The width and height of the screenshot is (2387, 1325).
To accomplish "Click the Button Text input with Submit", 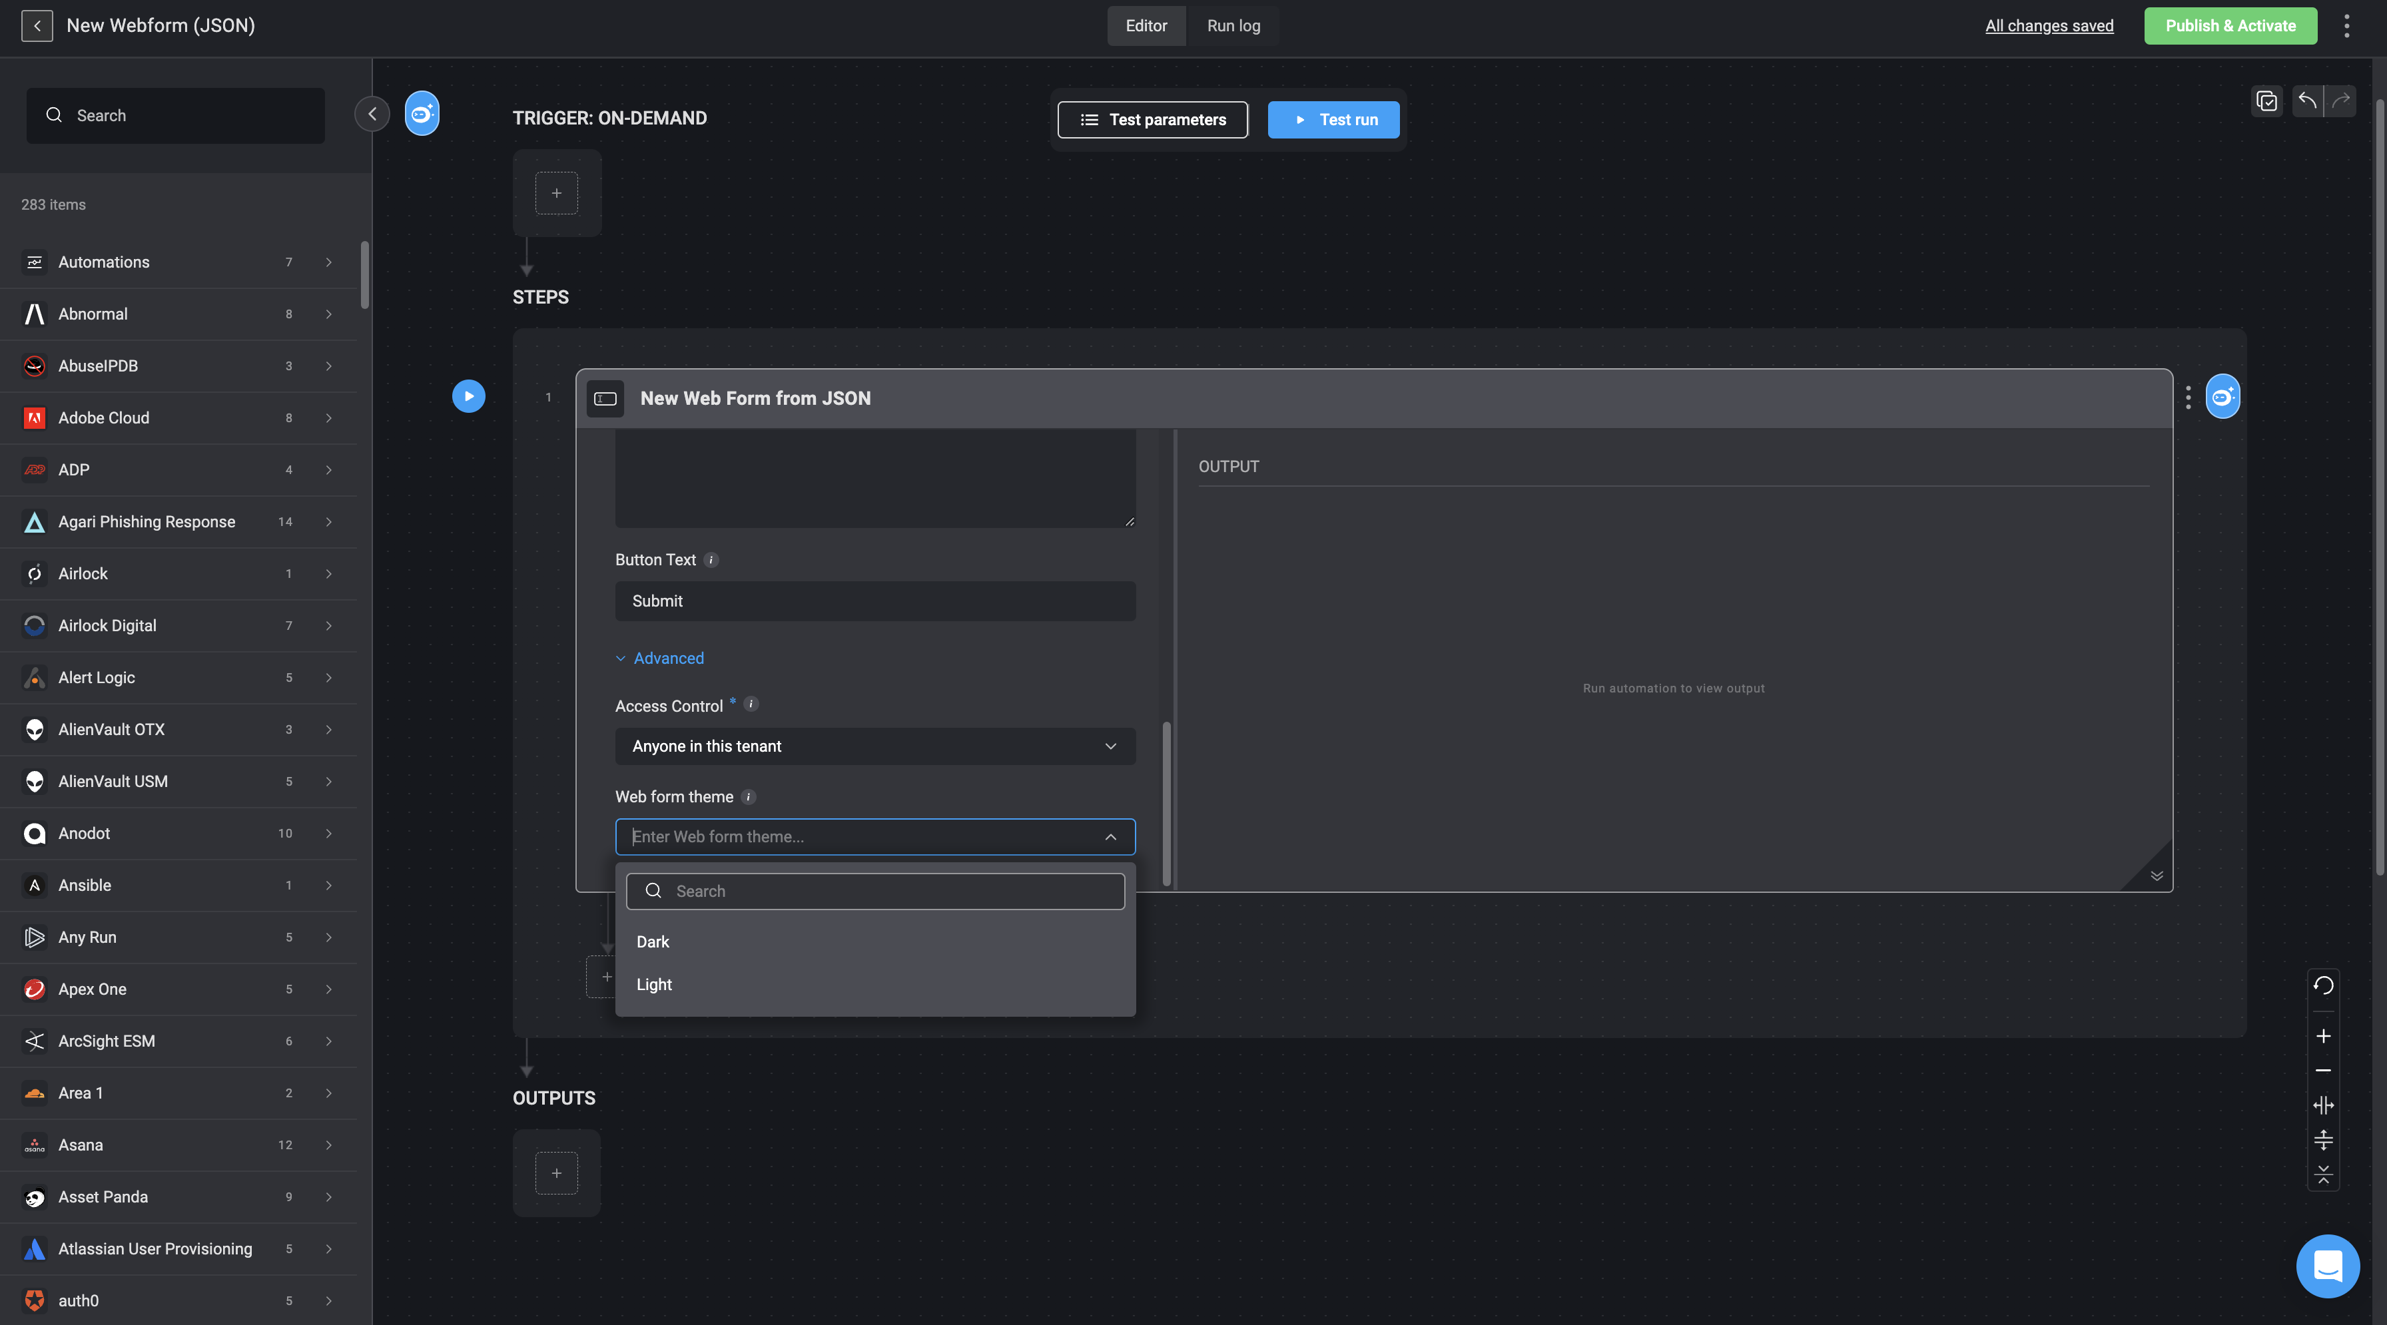I will click(x=874, y=601).
